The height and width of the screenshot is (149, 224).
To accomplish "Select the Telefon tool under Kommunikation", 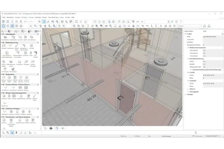I will tap(26, 88).
